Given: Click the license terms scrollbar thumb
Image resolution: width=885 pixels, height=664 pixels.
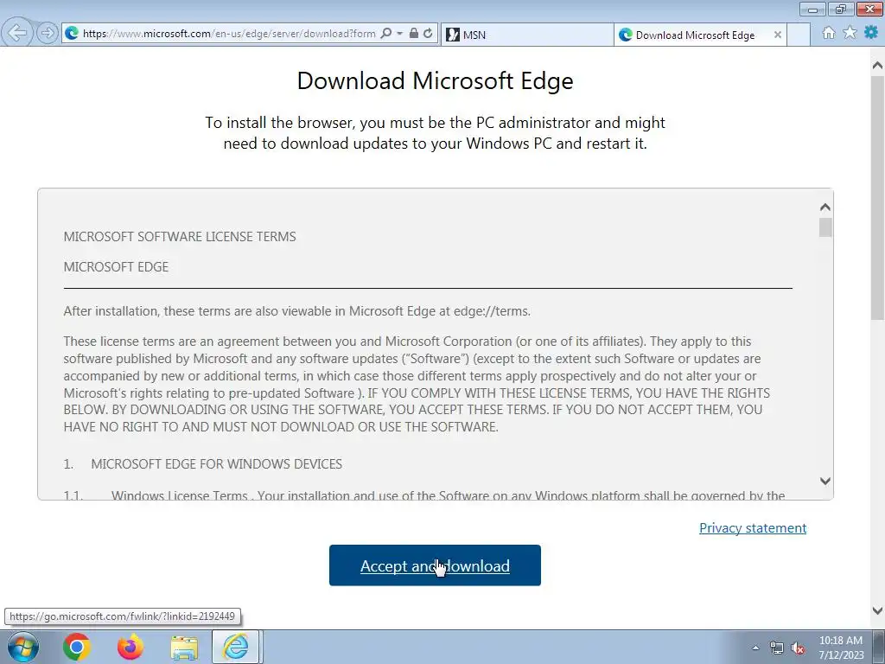Looking at the screenshot, I should [x=825, y=227].
